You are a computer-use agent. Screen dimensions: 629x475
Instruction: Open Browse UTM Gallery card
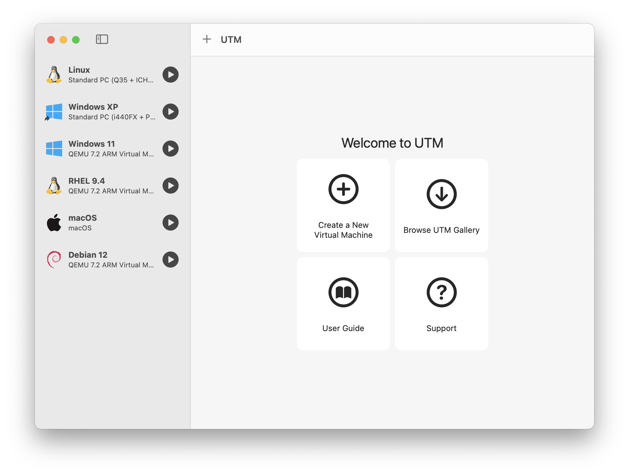tap(441, 205)
